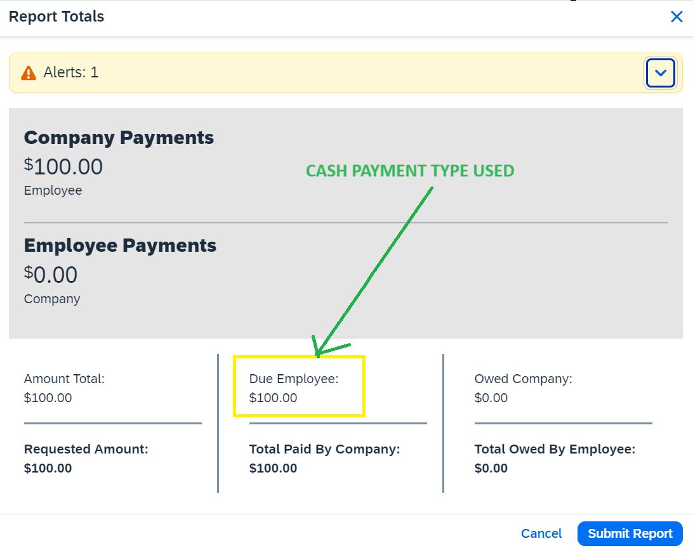Click the 'Requested Amount:' label
Viewport: 693px width, 548px height.
(x=86, y=449)
